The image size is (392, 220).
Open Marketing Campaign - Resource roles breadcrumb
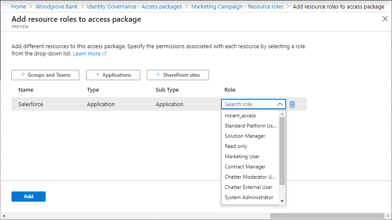click(x=237, y=7)
